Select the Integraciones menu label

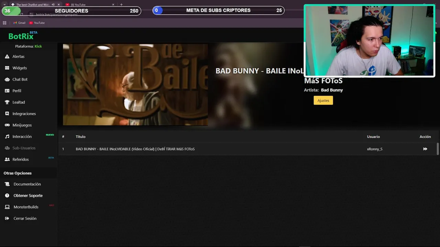(x=24, y=114)
